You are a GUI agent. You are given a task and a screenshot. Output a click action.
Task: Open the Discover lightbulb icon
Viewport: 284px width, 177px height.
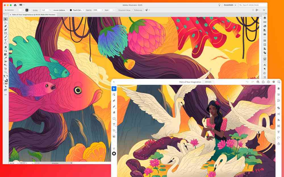(x=219, y=5)
